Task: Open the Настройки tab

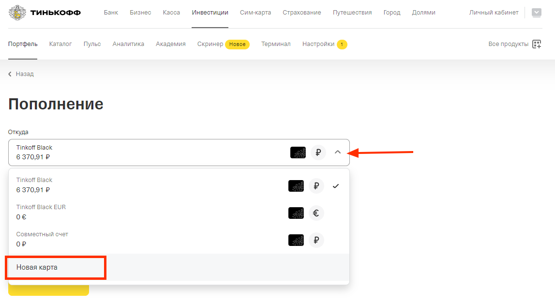Action: click(x=318, y=44)
